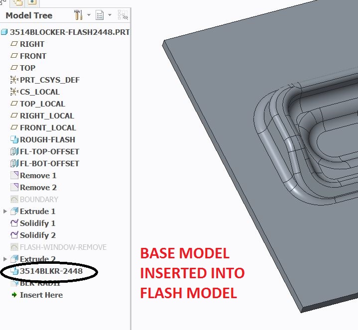Select the greyed FLASH-WINDOW-REMOVE label

[63, 247]
